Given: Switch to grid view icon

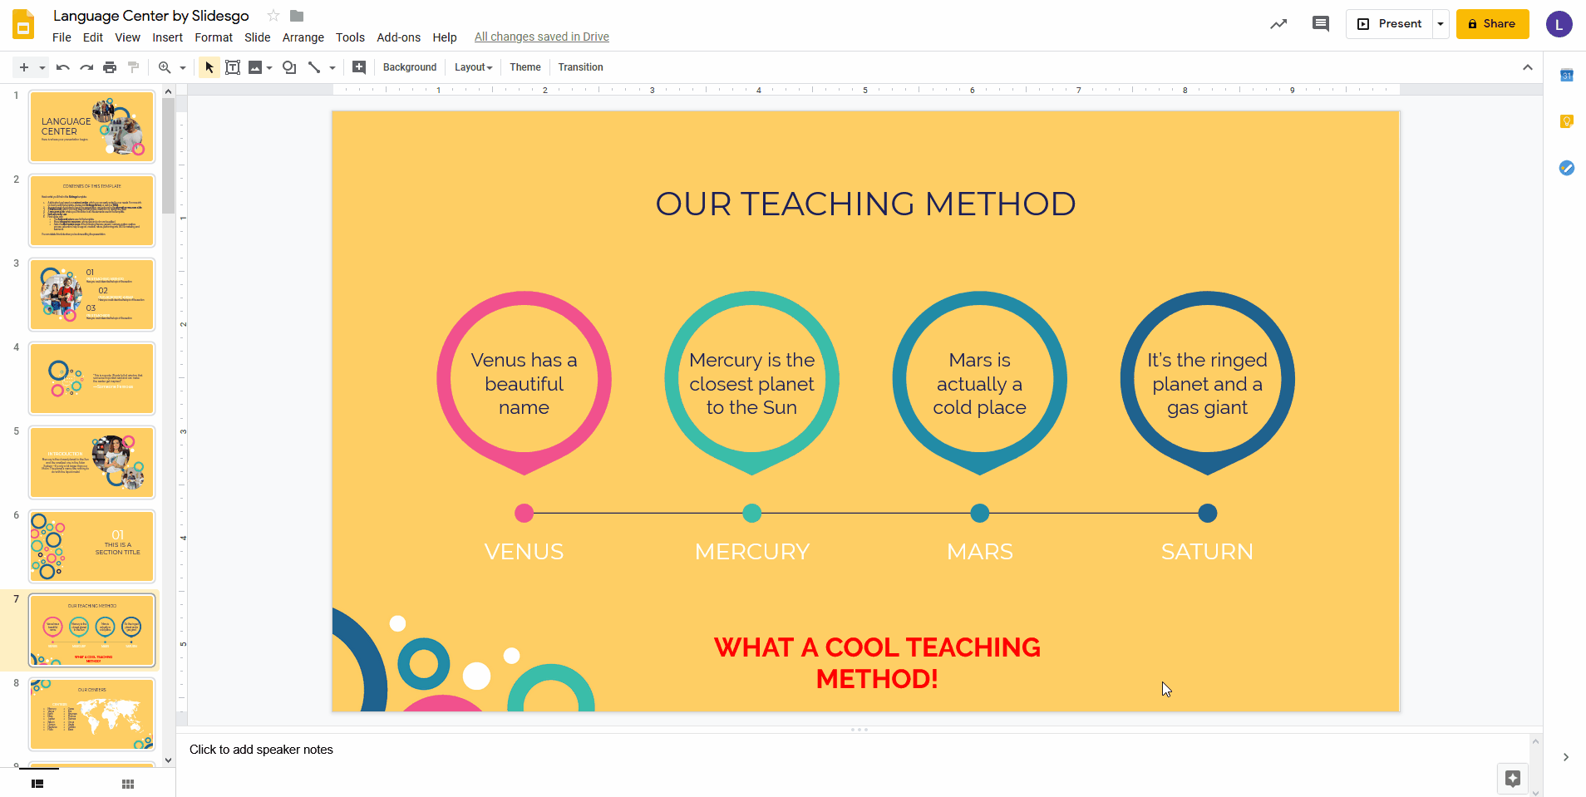Looking at the screenshot, I should click(128, 784).
